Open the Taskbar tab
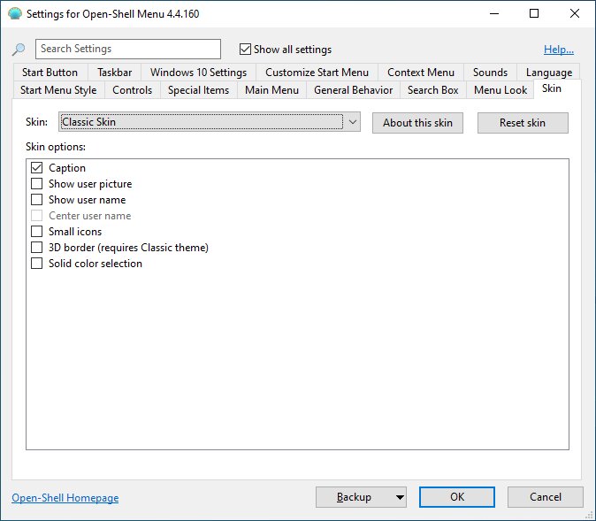Image resolution: width=596 pixels, height=521 pixels. (114, 73)
